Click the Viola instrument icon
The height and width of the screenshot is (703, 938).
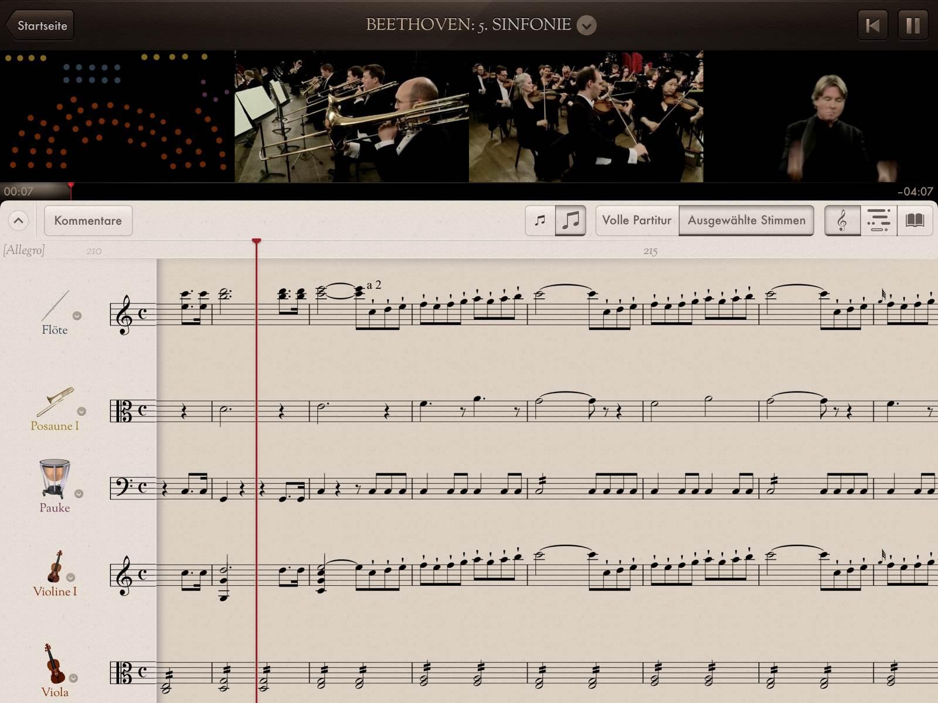(55, 664)
